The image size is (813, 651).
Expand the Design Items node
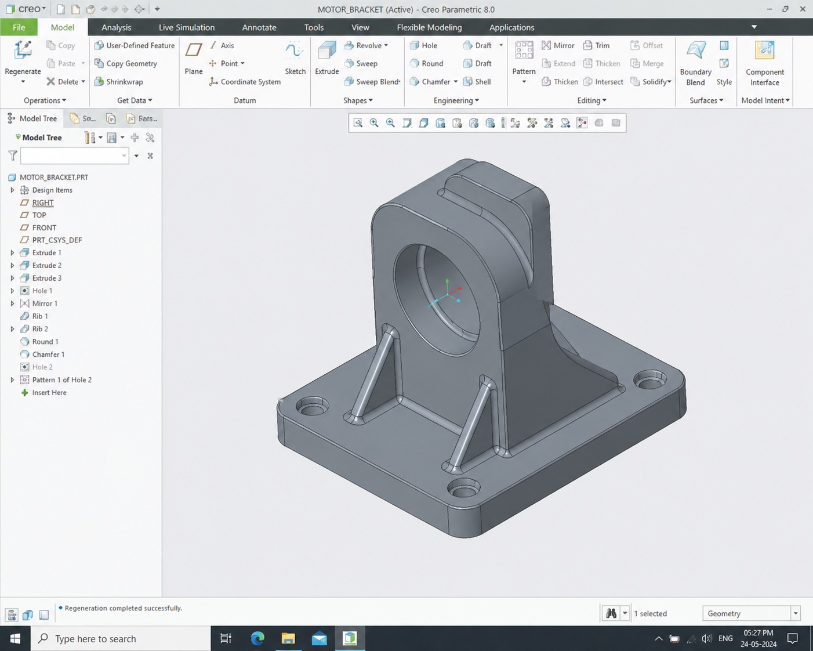click(12, 190)
